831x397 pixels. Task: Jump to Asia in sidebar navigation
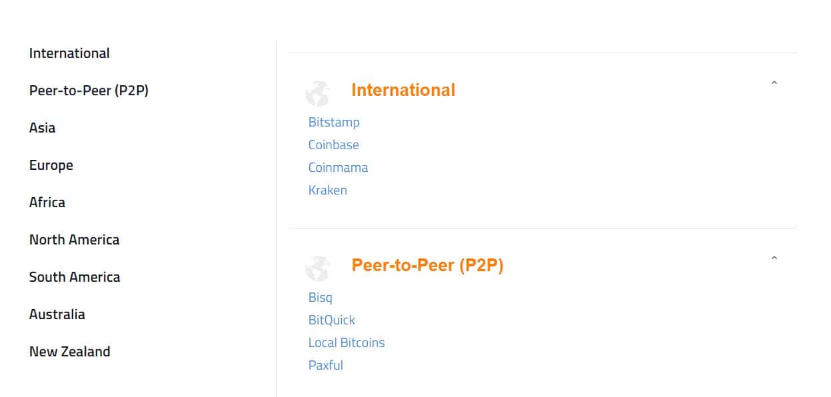pos(42,128)
